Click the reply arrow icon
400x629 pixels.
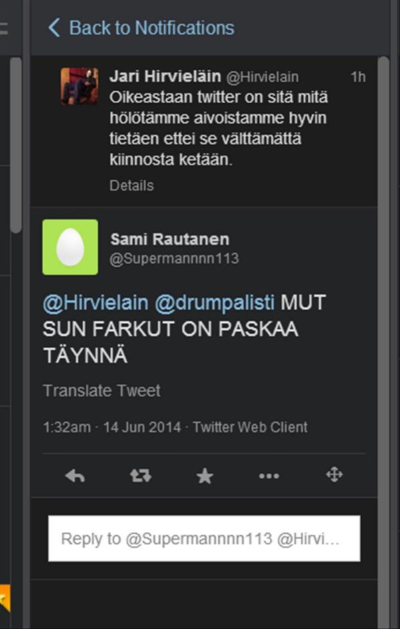pyautogui.click(x=75, y=476)
